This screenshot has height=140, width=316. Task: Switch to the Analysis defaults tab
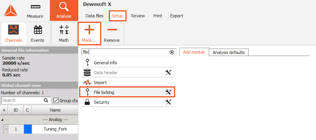coord(229,52)
